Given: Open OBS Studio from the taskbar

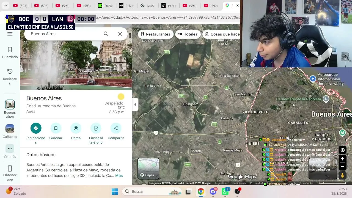Looking at the screenshot, I should pos(237,191).
